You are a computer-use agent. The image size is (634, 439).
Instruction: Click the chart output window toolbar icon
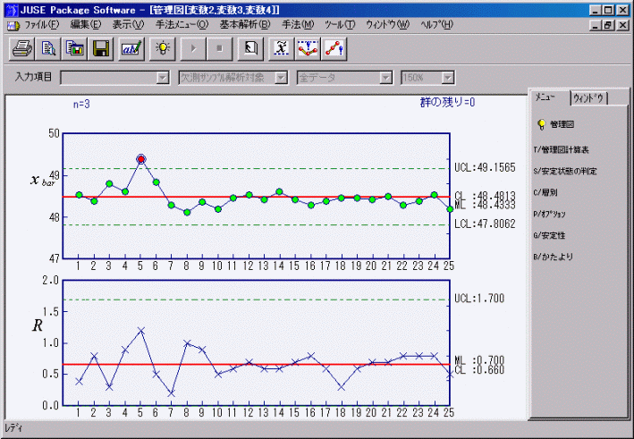(74, 48)
